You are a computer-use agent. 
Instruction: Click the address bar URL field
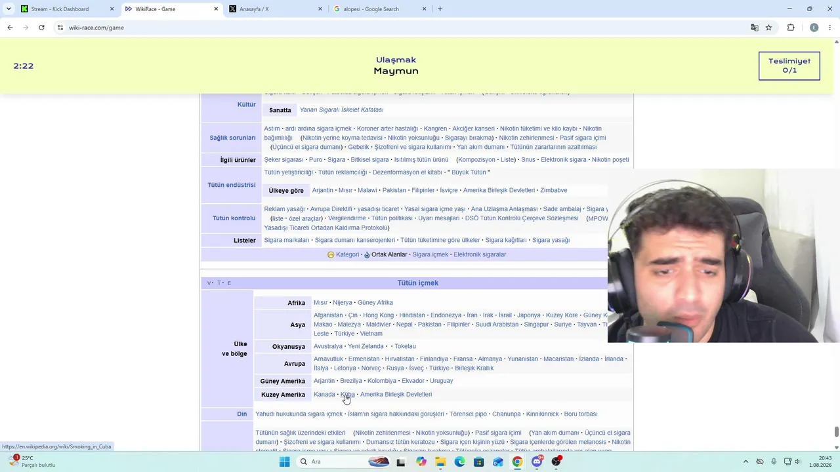(x=394, y=28)
